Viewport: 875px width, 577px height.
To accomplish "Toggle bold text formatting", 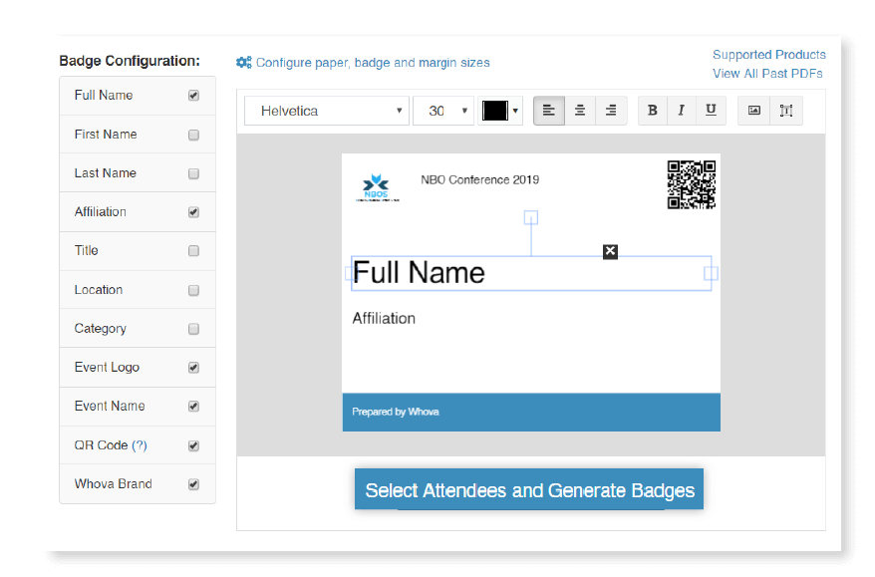I will [653, 111].
